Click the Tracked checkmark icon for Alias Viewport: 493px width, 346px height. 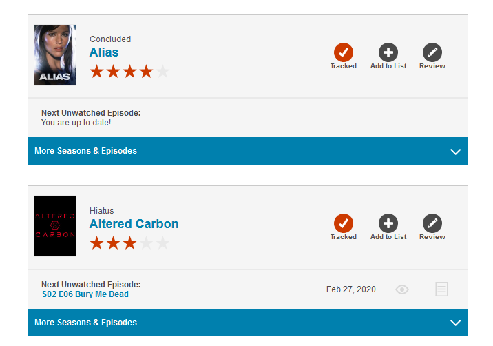point(343,52)
